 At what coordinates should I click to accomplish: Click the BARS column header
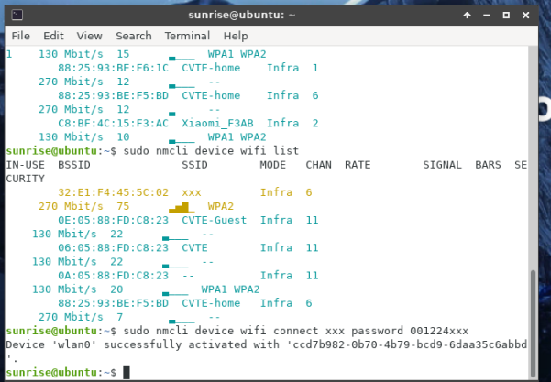point(488,165)
